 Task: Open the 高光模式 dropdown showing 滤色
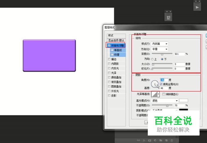(165, 101)
